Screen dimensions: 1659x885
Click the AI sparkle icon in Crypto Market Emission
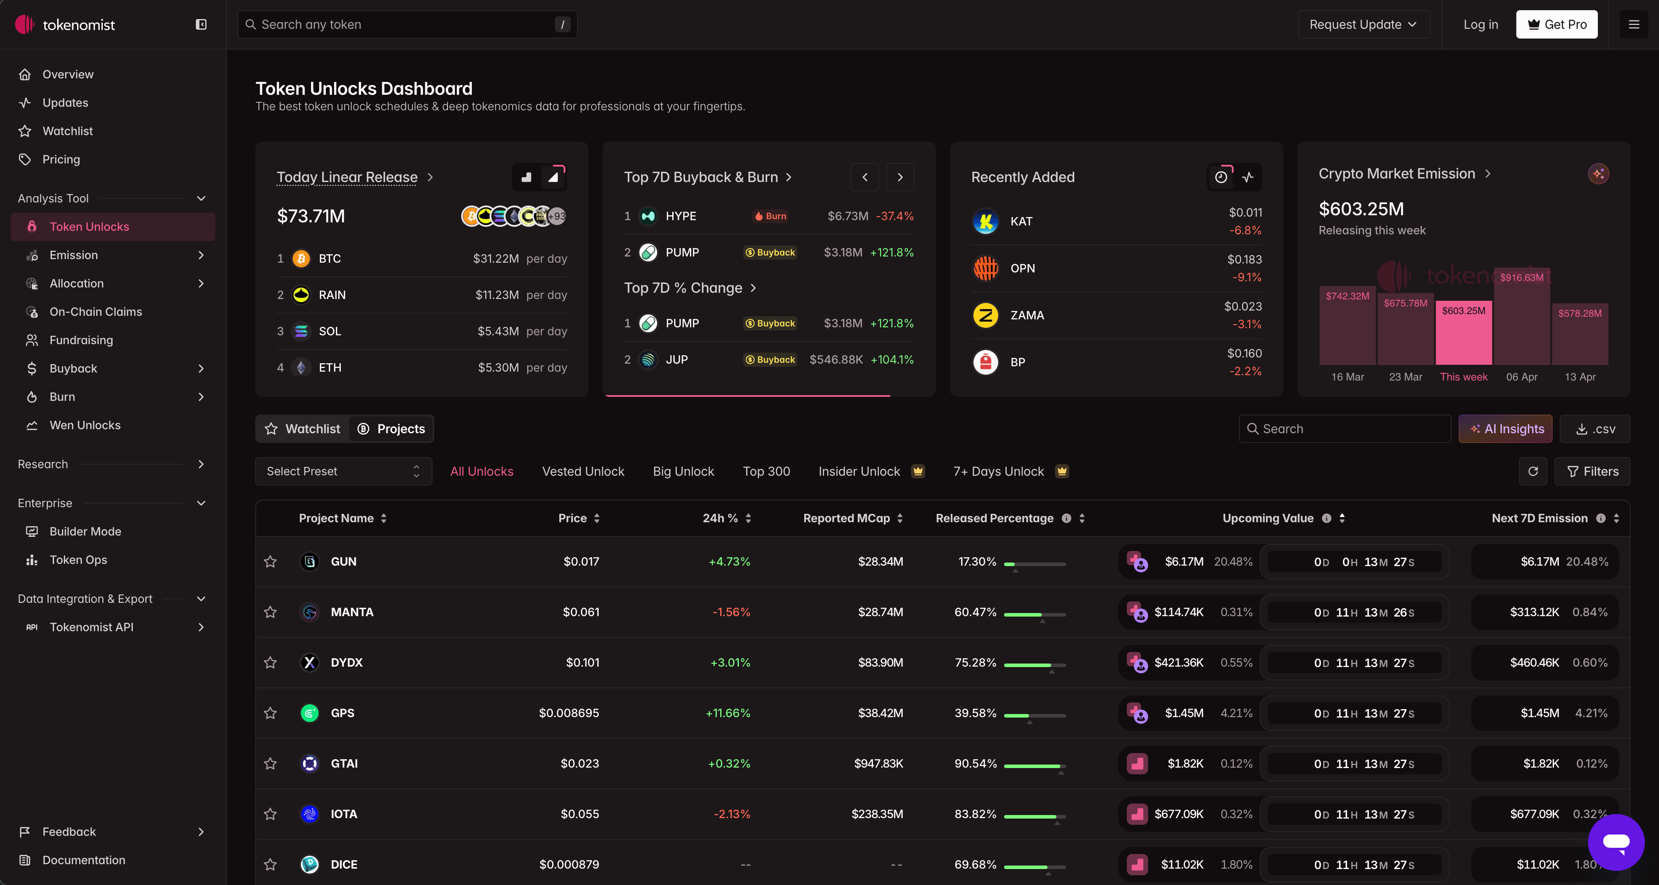point(1598,174)
